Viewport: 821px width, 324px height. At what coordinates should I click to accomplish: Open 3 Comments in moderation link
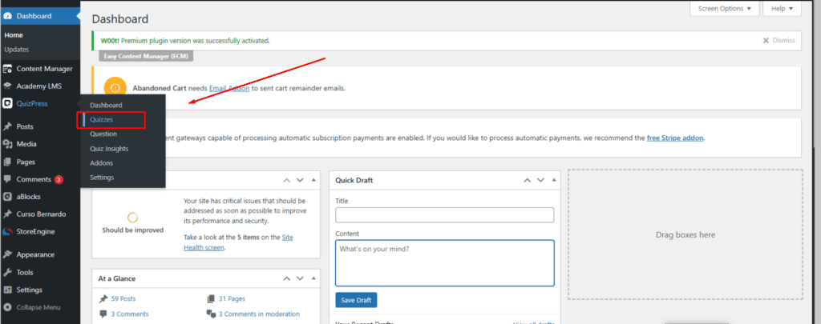coord(259,314)
